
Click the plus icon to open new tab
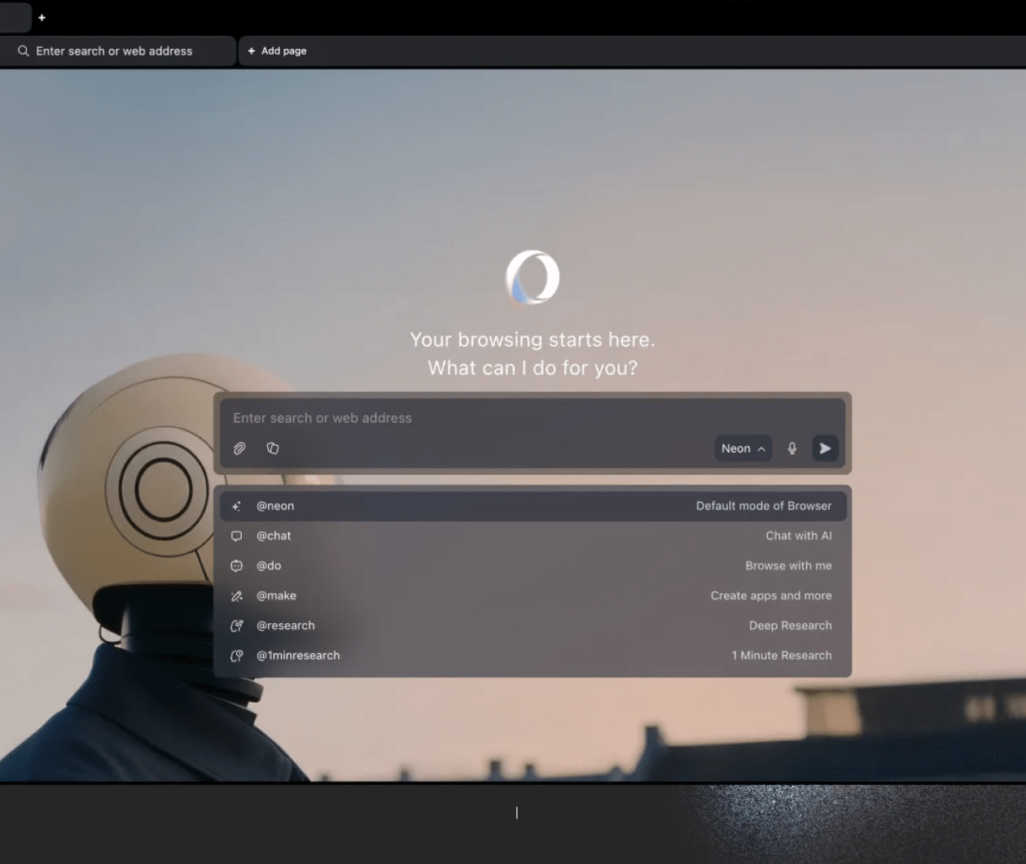coord(42,17)
